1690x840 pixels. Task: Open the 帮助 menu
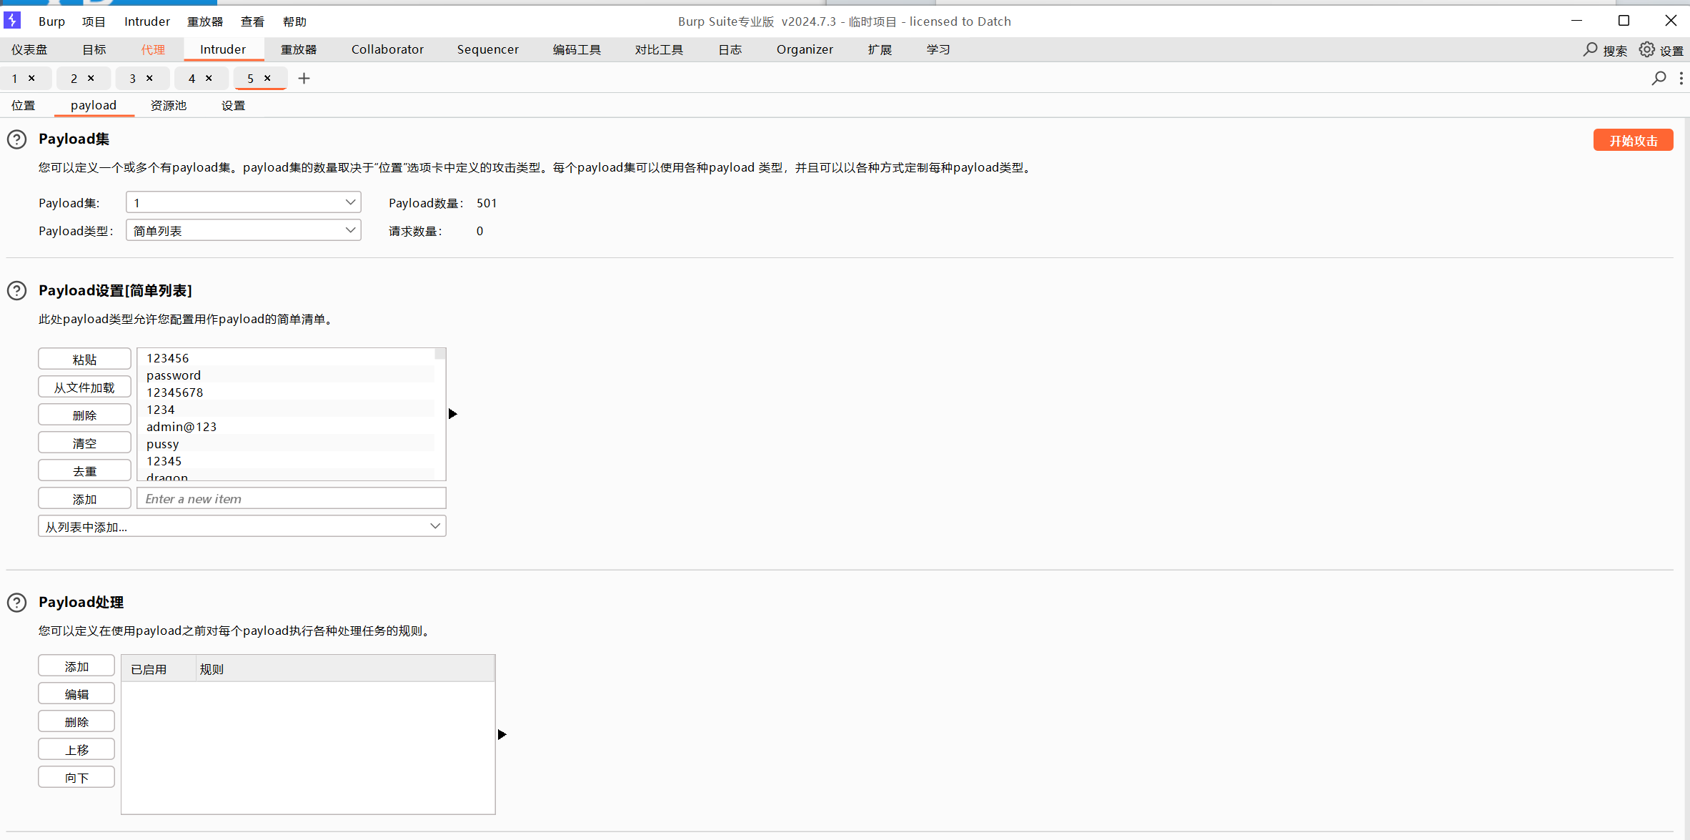[x=294, y=21]
